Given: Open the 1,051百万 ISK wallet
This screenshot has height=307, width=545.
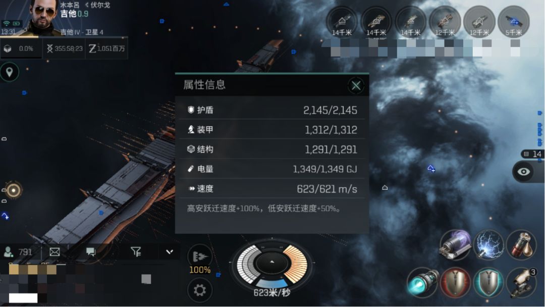Looking at the screenshot, I should point(106,48).
